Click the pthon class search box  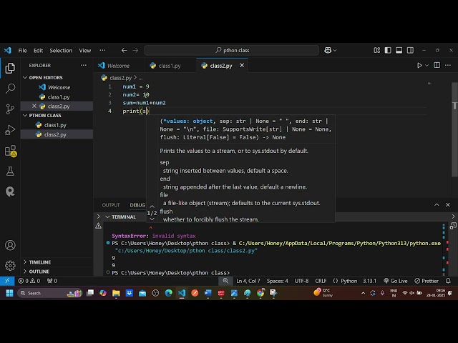pyautogui.click(x=232, y=51)
